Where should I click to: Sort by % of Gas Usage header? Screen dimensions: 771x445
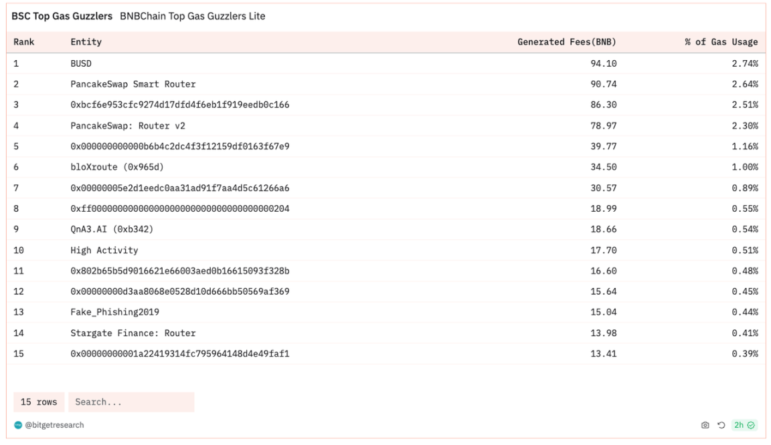(721, 42)
